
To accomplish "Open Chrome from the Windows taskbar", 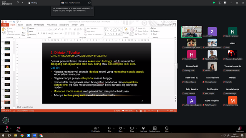I will click(22, 135).
